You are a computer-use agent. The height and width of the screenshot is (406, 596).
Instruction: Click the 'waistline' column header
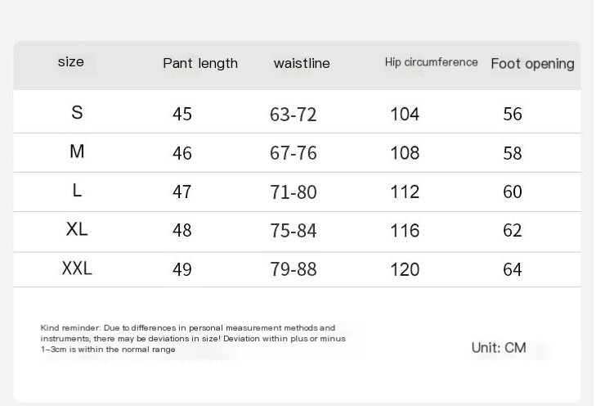pos(302,63)
